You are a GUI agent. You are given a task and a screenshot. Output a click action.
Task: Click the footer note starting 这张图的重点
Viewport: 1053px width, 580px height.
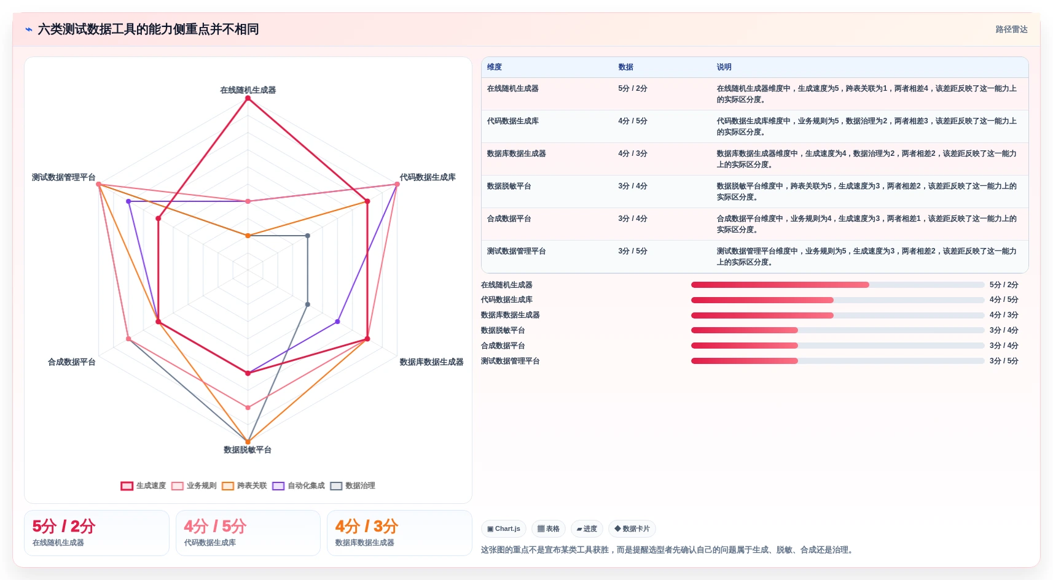click(668, 550)
